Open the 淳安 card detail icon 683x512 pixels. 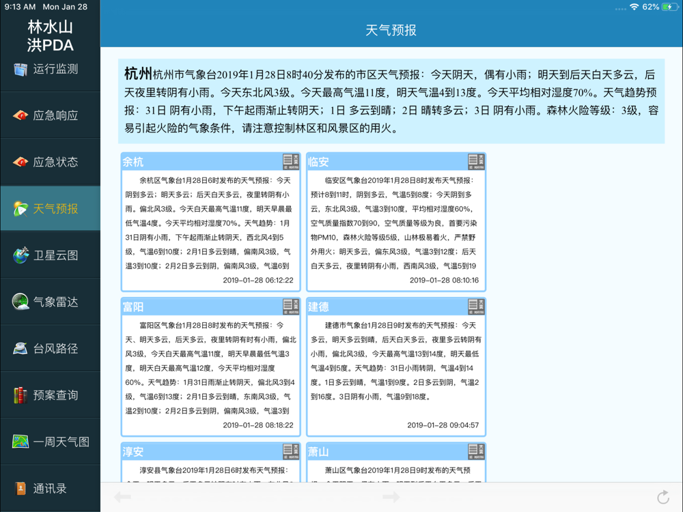point(291,451)
